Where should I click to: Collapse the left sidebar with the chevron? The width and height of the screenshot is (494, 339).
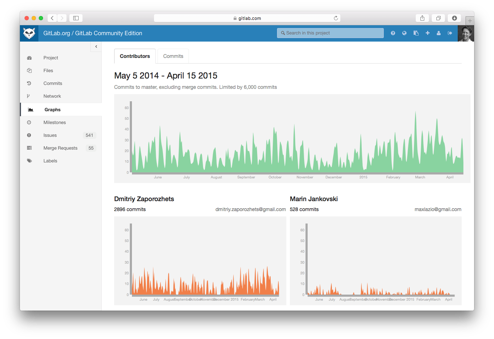96,46
